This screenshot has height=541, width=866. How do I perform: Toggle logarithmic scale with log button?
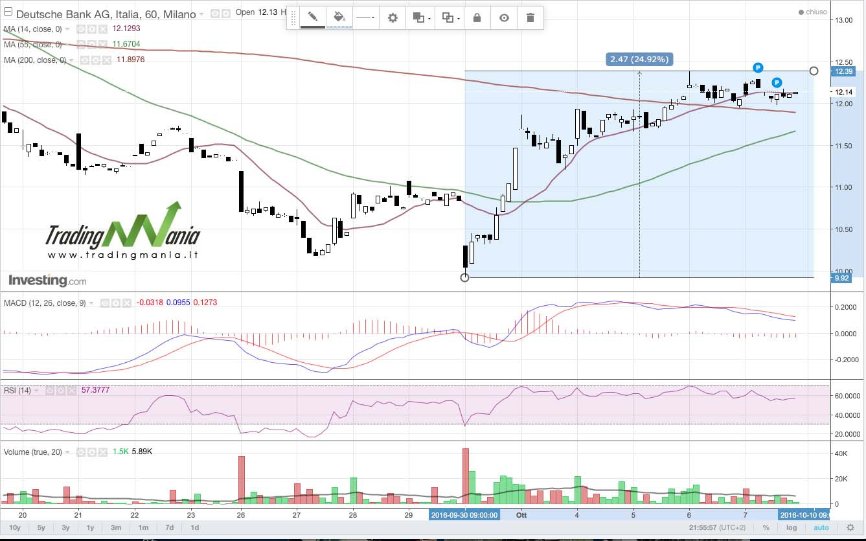coord(792,527)
